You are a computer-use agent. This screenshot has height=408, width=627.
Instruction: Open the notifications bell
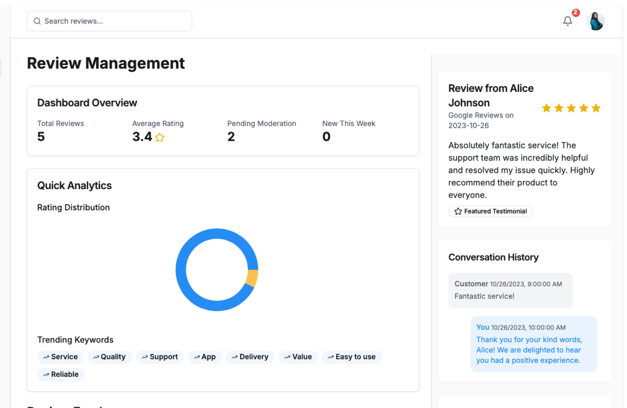click(567, 21)
